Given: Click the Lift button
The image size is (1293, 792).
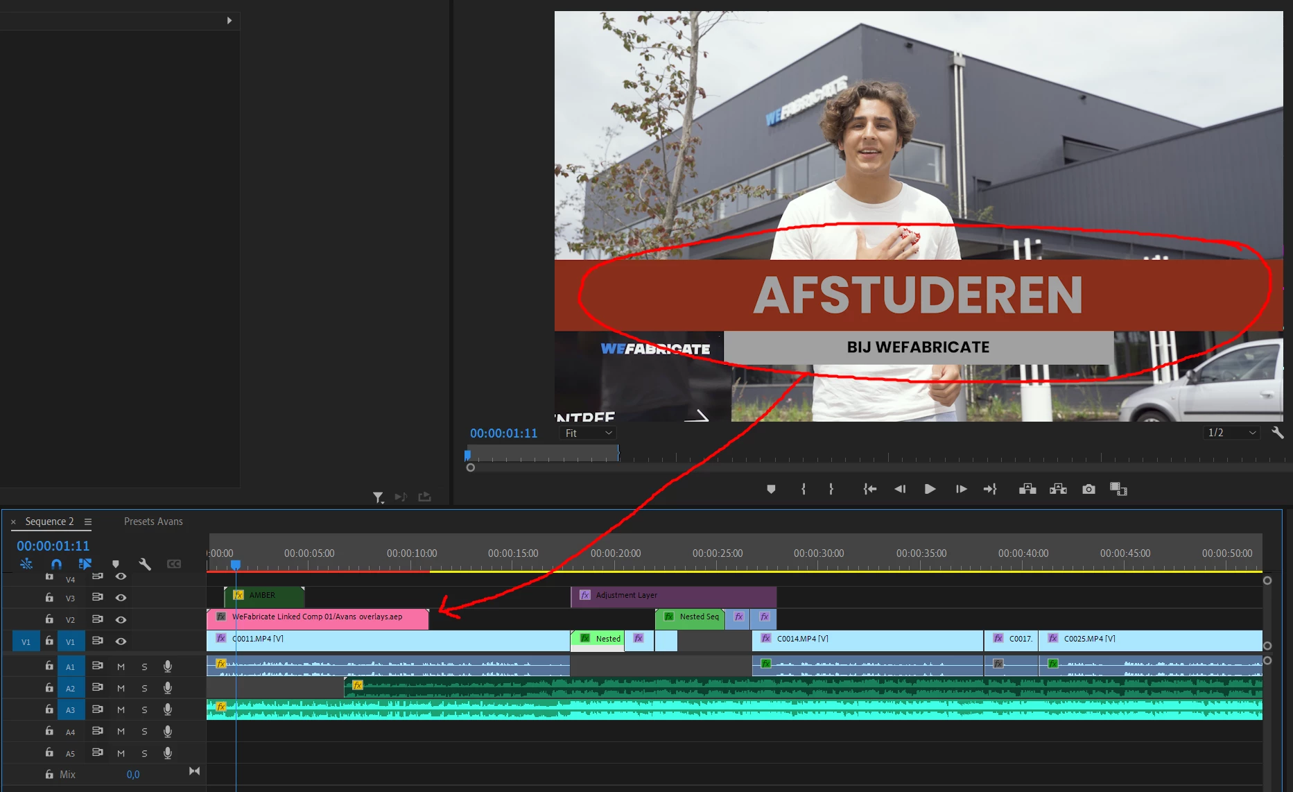Looking at the screenshot, I should point(1027,489).
